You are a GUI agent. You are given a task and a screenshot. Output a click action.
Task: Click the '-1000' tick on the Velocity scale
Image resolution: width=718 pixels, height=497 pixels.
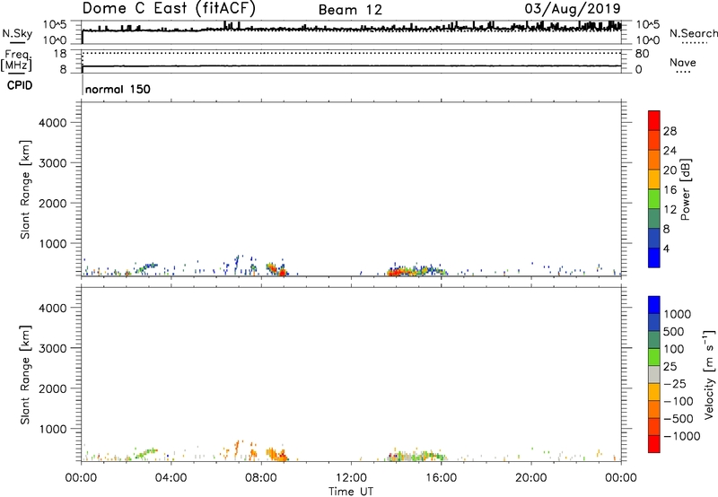(x=681, y=436)
